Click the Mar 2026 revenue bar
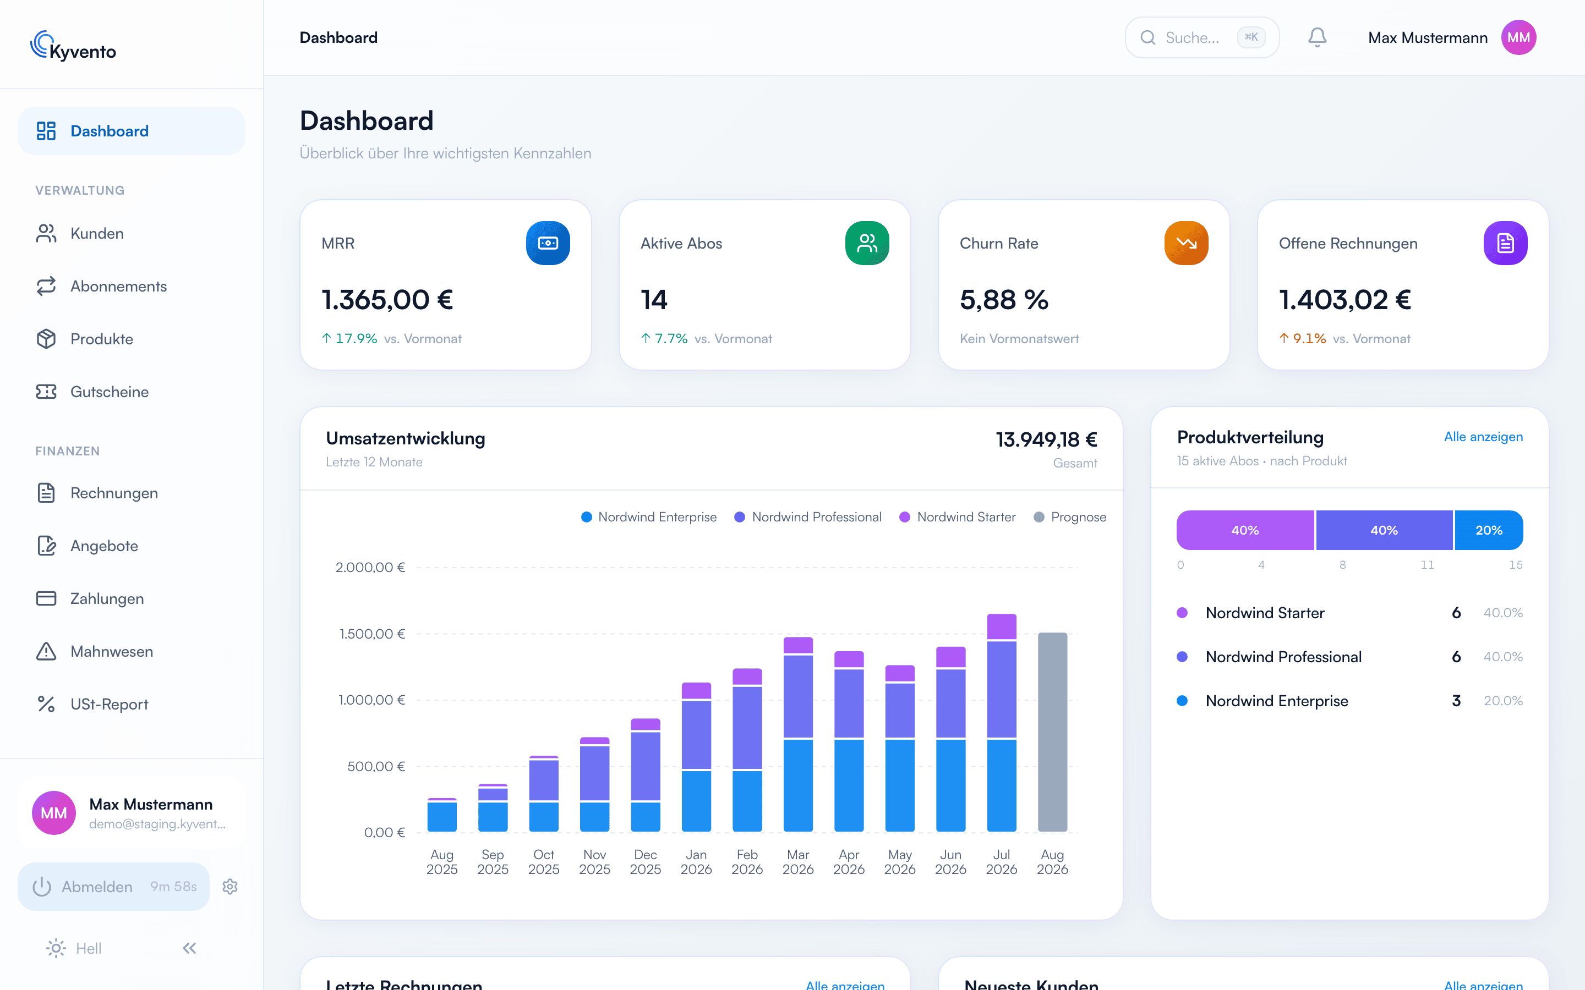 pos(798,735)
